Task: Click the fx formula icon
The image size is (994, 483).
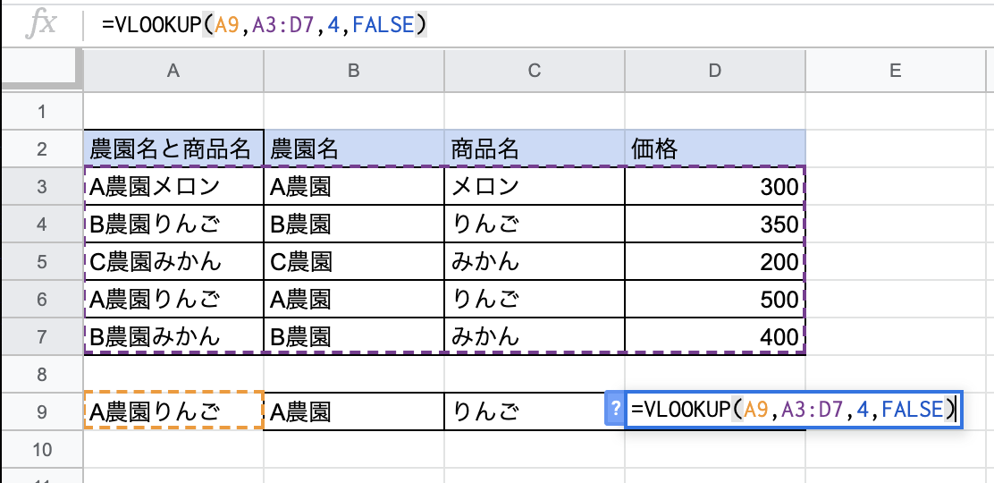Action: point(41,25)
